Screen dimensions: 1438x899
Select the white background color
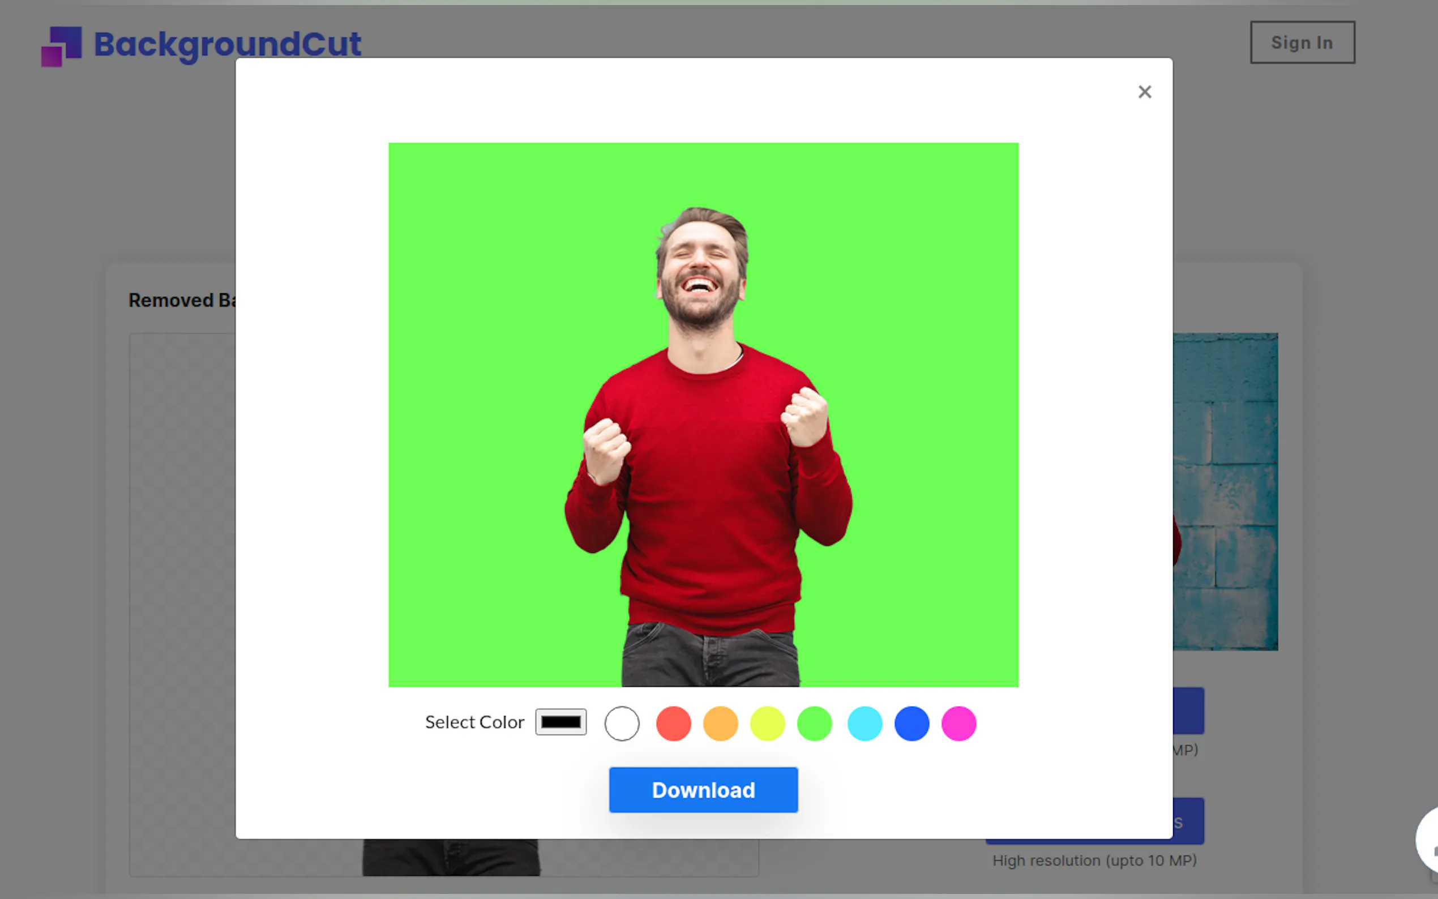[622, 724]
